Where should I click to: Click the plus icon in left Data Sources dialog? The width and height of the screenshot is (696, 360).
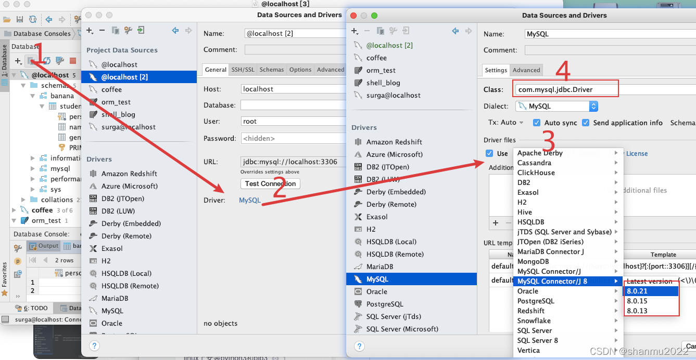coord(90,31)
